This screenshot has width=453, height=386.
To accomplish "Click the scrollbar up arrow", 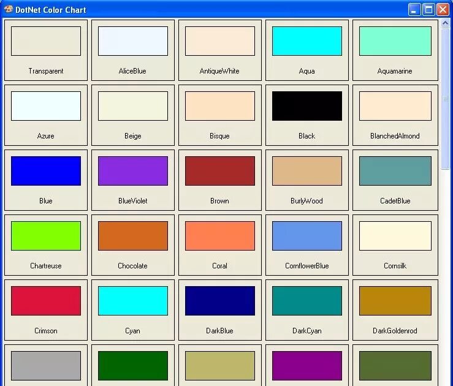I will click(445, 23).
